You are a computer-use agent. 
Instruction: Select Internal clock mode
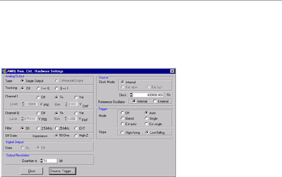pos(123,82)
